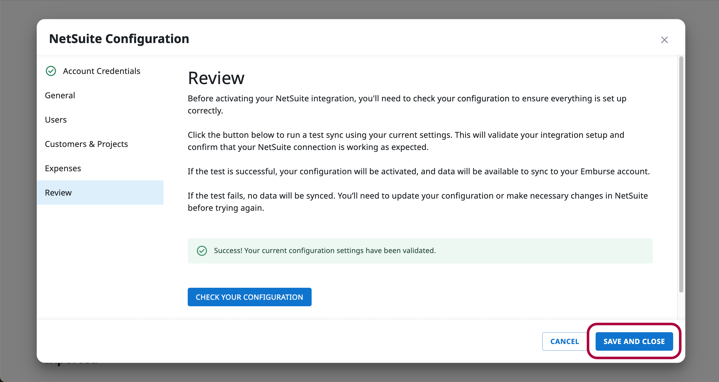The width and height of the screenshot is (719, 382).
Task: Select the Expenses step
Action: pos(63,168)
